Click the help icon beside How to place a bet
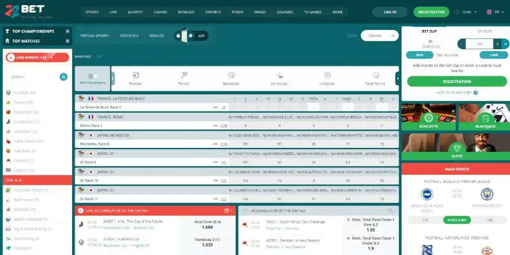Viewport: 510px width, 255px height. (x=476, y=92)
